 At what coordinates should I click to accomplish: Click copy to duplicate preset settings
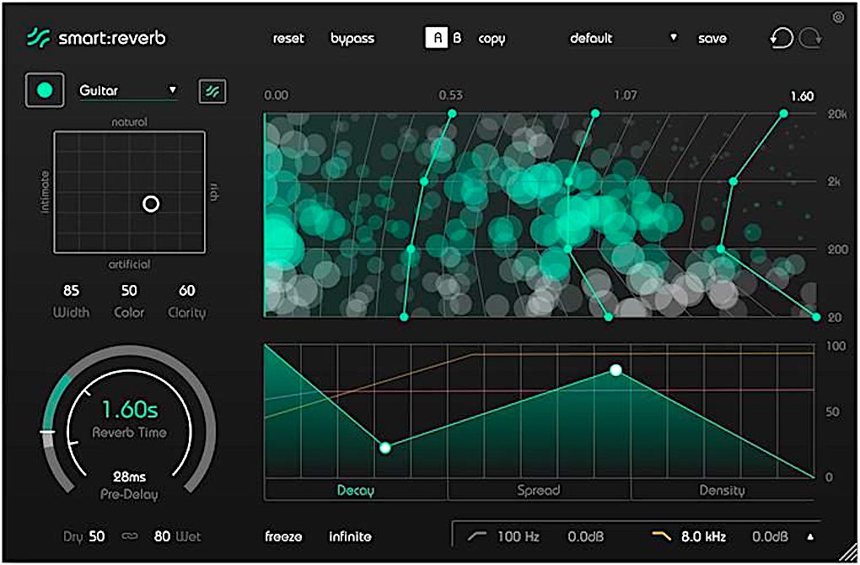492,38
